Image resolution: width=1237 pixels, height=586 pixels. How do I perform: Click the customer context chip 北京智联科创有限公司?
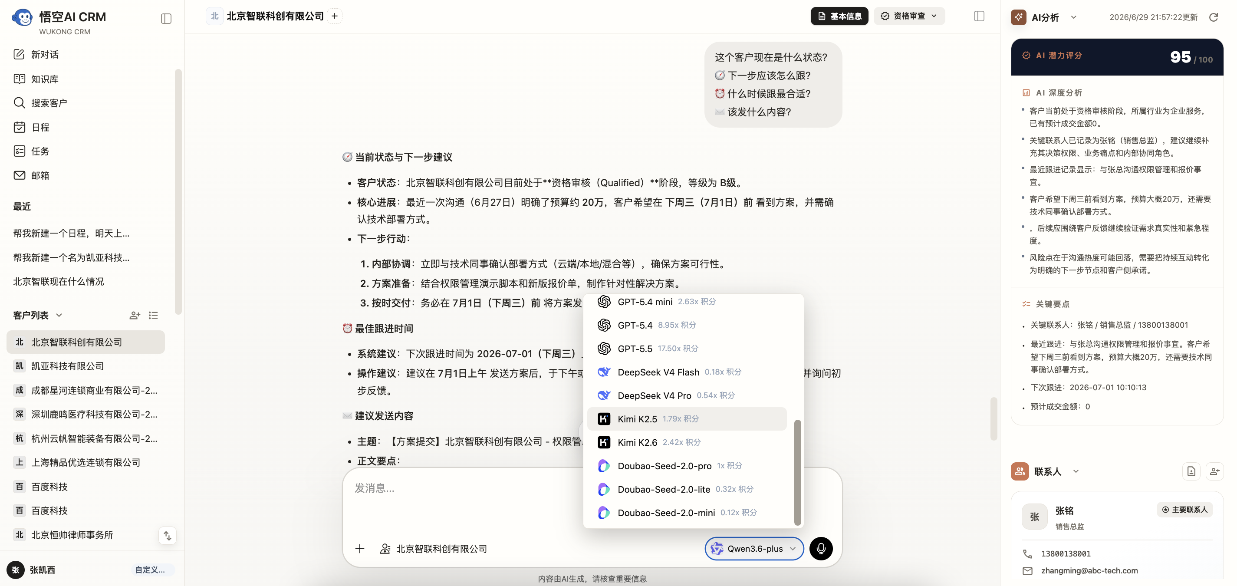click(x=434, y=549)
